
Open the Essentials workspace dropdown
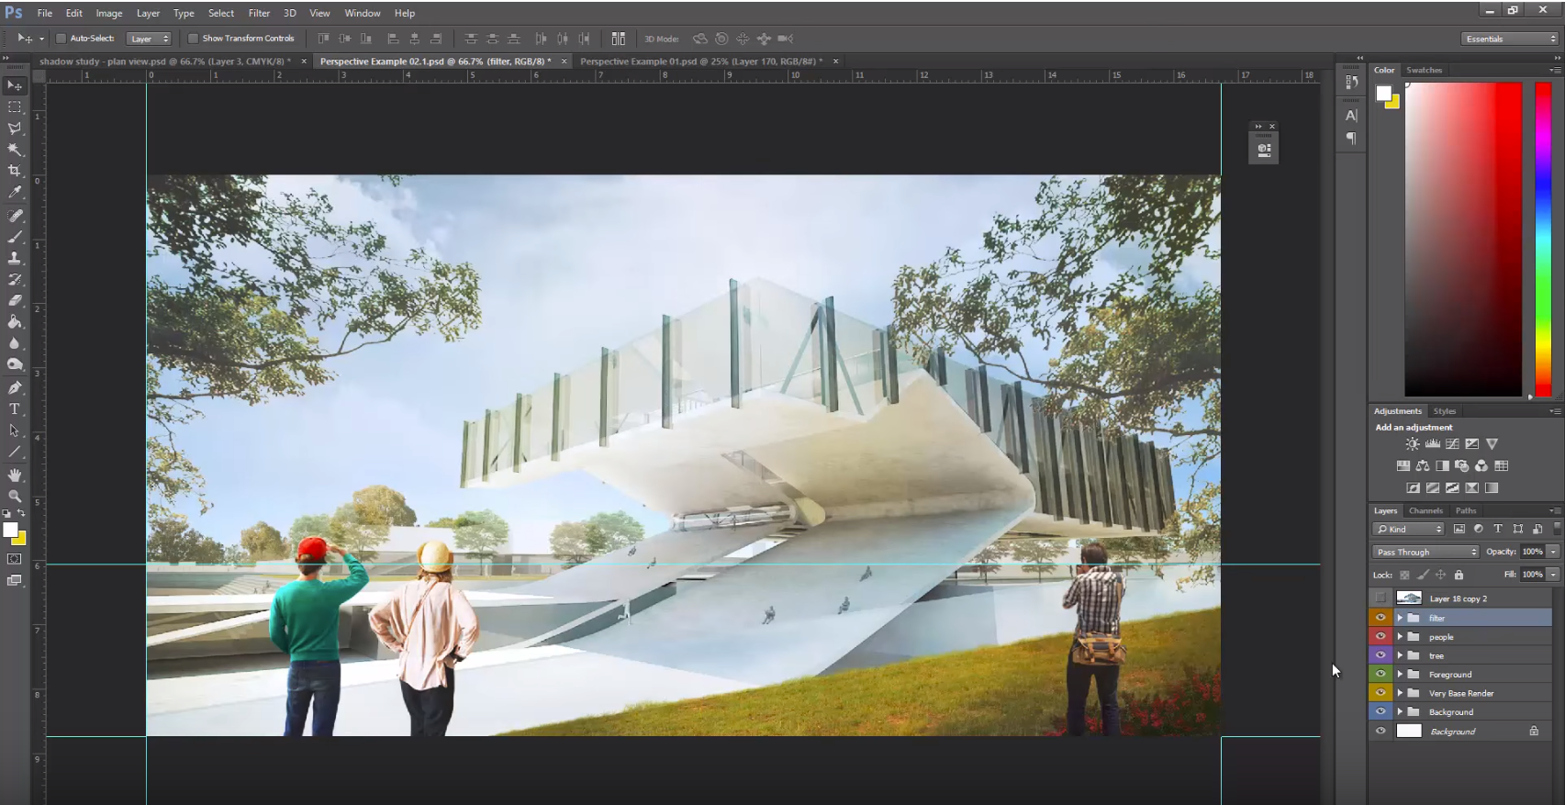(x=1510, y=39)
